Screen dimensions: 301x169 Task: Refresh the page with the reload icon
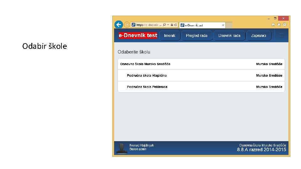[x=176, y=25]
